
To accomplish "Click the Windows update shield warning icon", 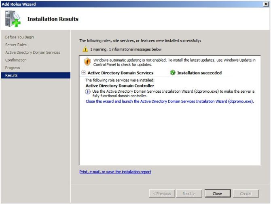I will tap(87, 62).
